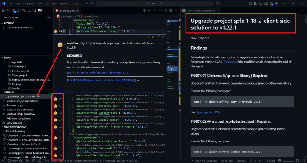Toggle comment thread icon on line 19
This screenshot has height=163, width=307.
click(x=64, y=31)
